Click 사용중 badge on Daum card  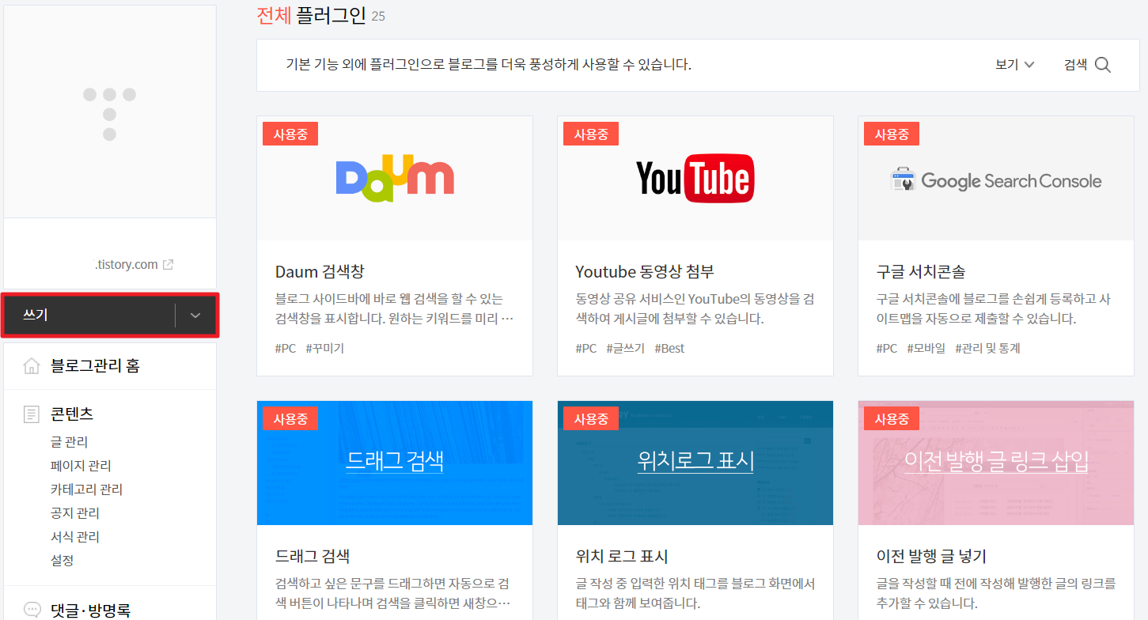[290, 134]
